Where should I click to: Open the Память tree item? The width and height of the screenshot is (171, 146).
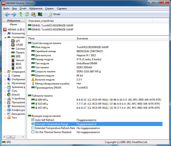(20, 52)
